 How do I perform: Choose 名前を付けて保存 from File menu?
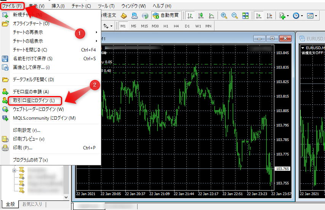pos(32,59)
